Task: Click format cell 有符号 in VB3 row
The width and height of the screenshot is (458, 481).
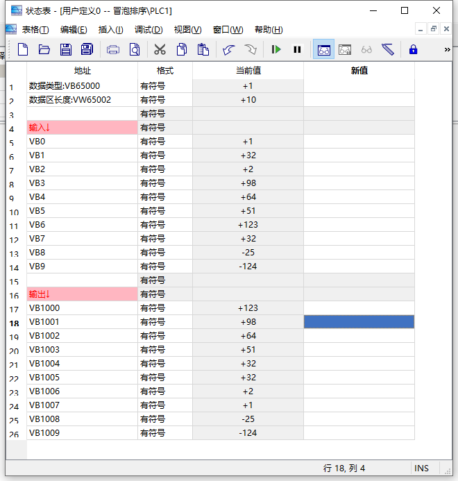Action: [x=165, y=183]
